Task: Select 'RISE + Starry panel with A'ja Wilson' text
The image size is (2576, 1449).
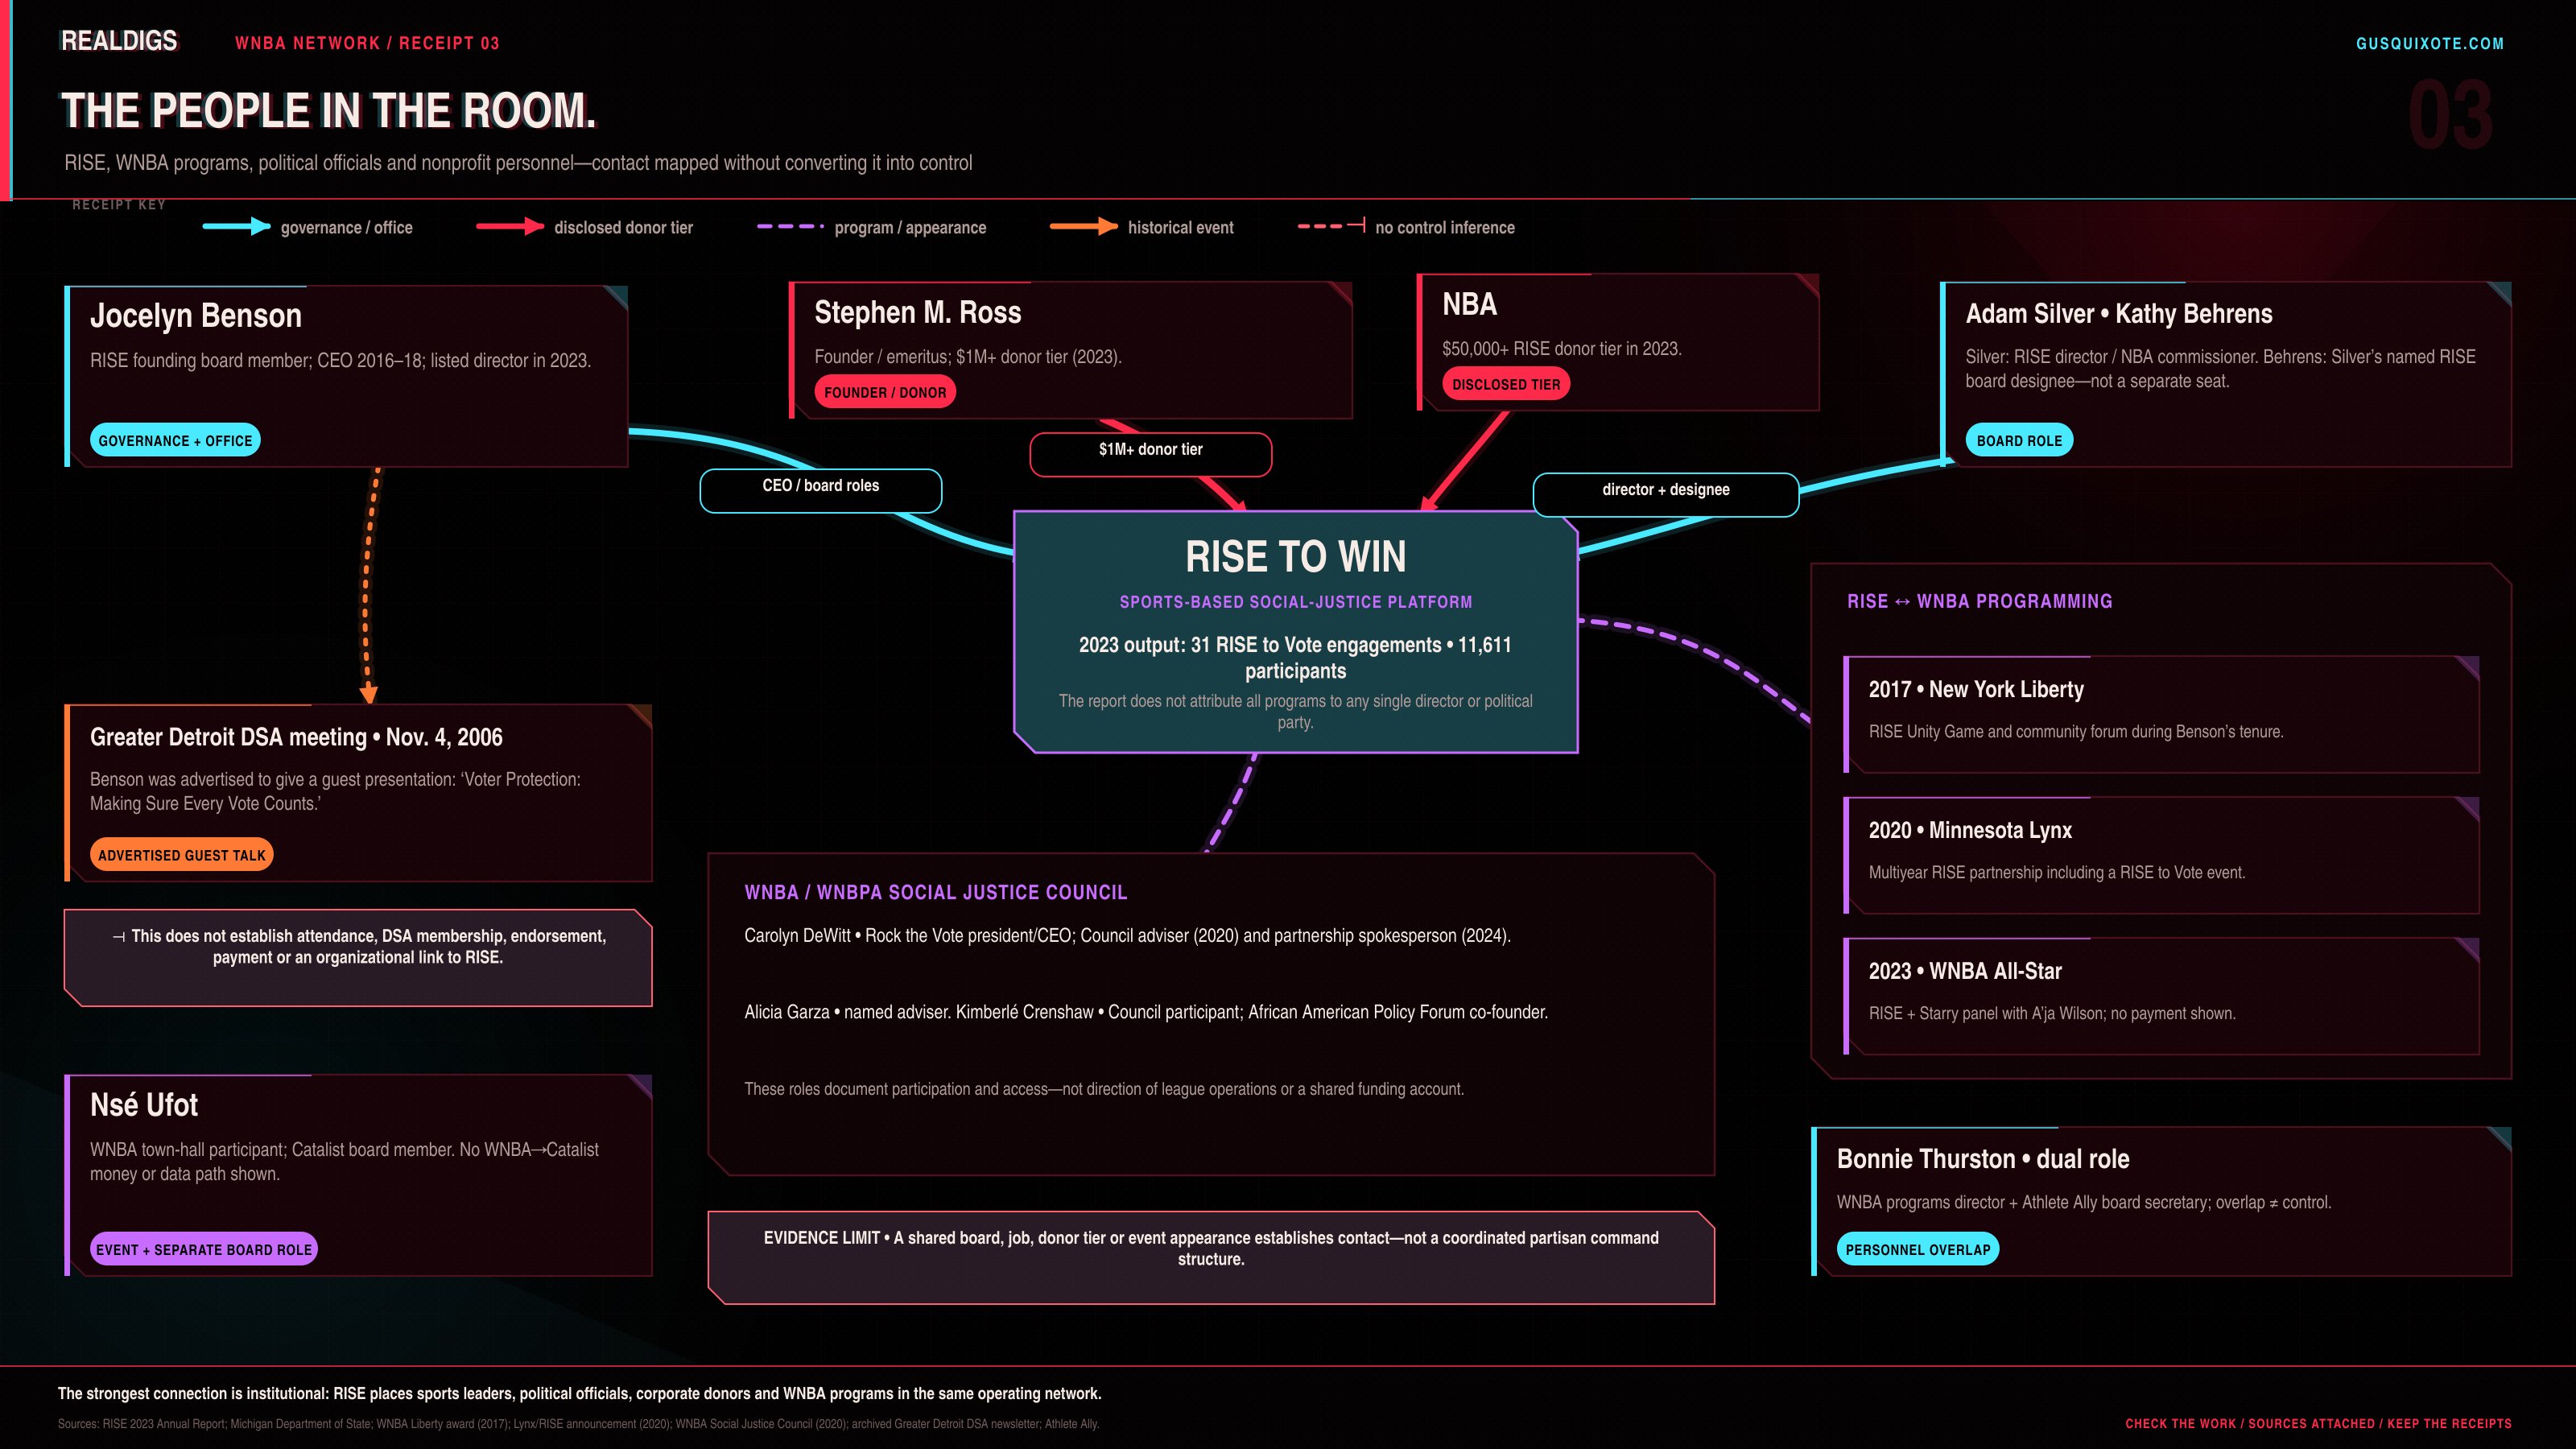Action: pyautogui.click(x=2052, y=1014)
